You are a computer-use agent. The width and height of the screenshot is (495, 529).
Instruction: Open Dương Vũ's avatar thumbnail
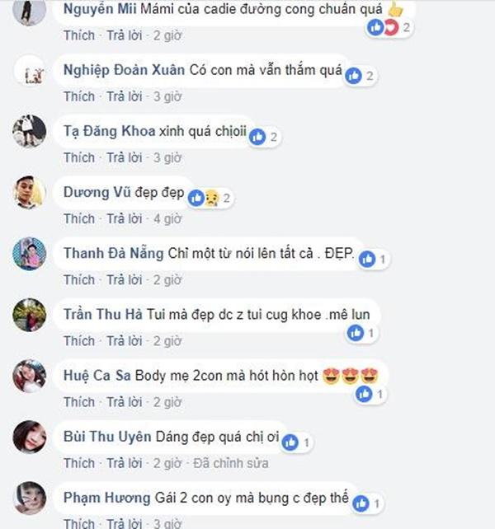[x=30, y=193]
